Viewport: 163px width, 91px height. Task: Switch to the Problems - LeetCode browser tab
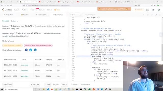click(9, 2)
